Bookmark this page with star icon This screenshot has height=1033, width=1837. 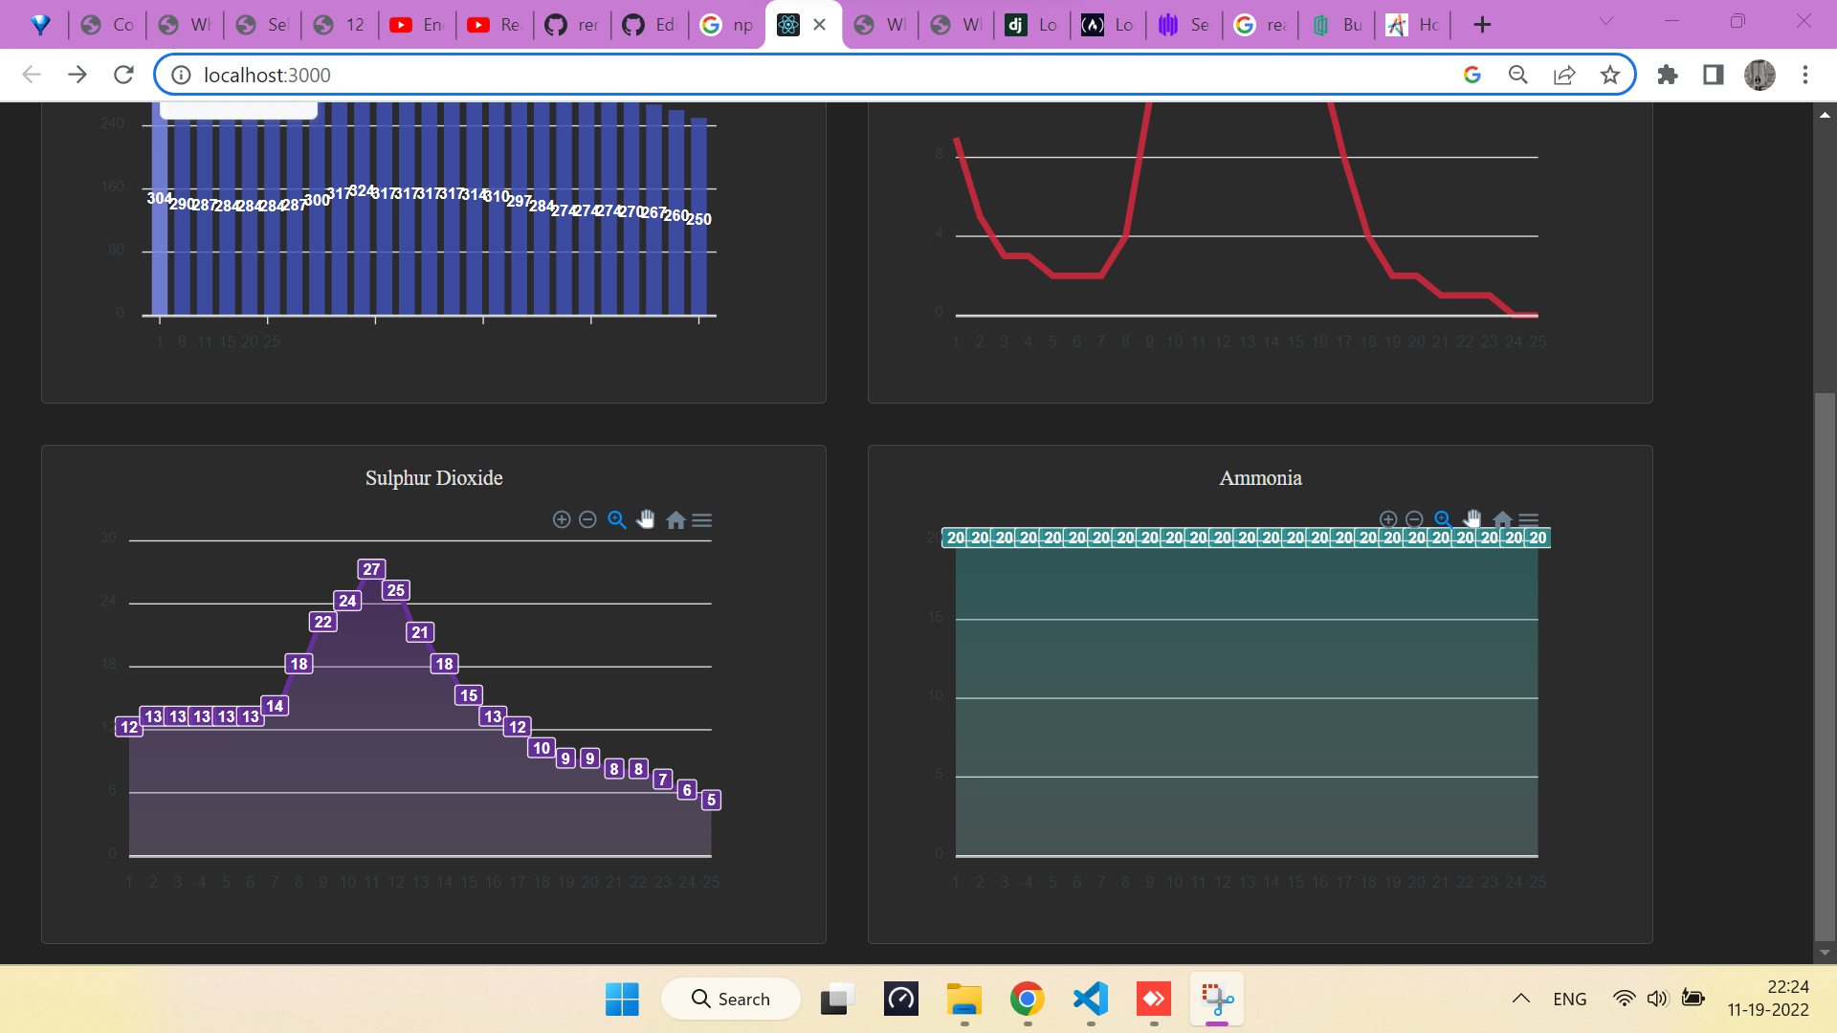[1610, 75]
